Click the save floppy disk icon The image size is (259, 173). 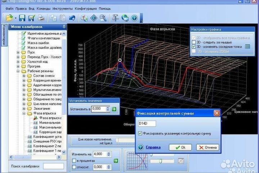click(22, 18)
